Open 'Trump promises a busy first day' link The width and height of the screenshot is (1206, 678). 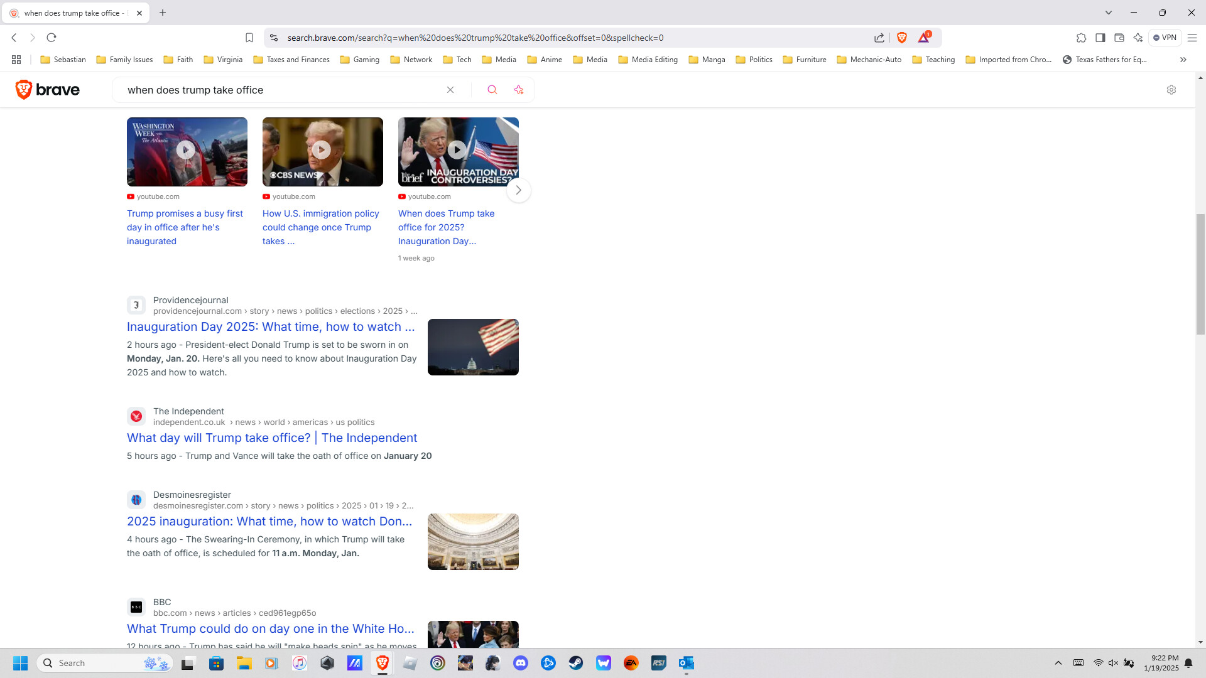tap(185, 227)
